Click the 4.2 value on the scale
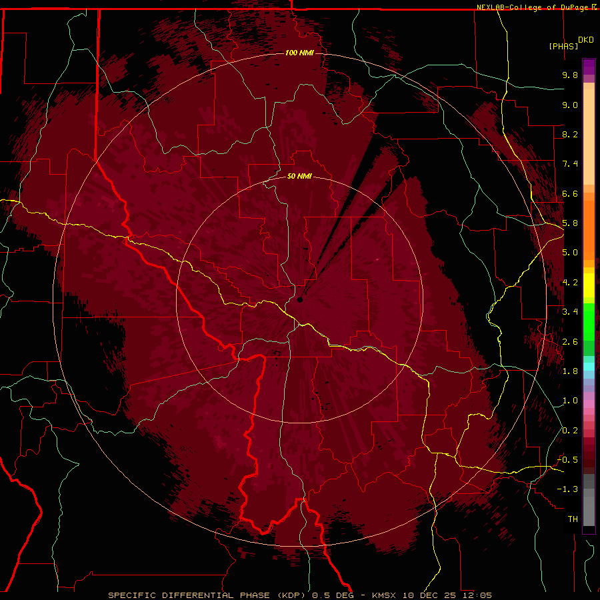Viewport: 600px width, 600px height. pos(570,283)
